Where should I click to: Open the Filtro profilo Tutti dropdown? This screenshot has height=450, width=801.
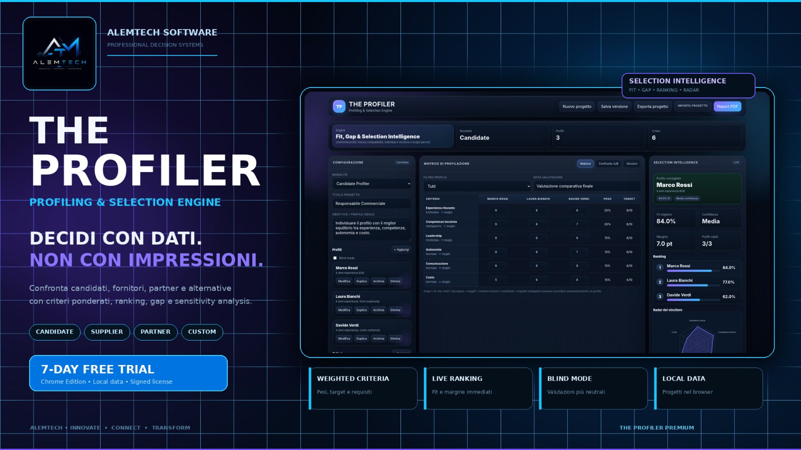coord(478,186)
